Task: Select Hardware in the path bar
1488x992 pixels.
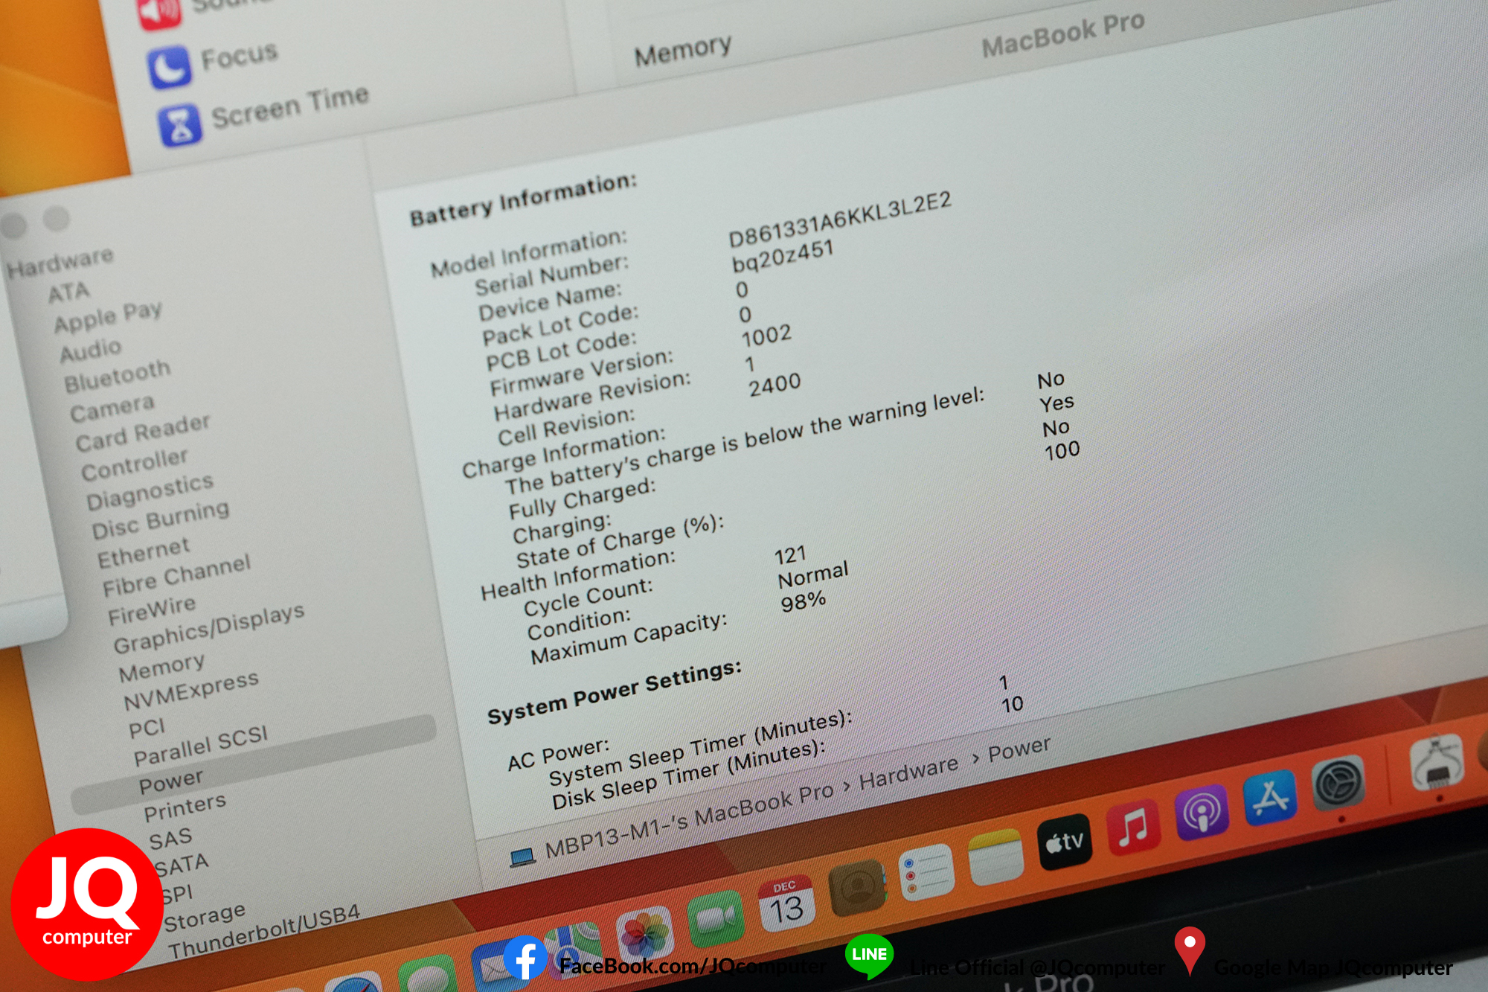Action: [x=908, y=772]
